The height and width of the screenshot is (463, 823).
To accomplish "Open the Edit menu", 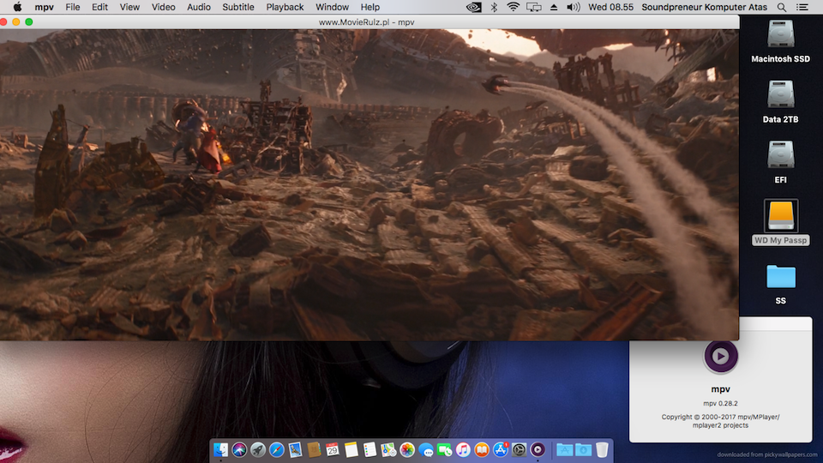I will coord(99,7).
